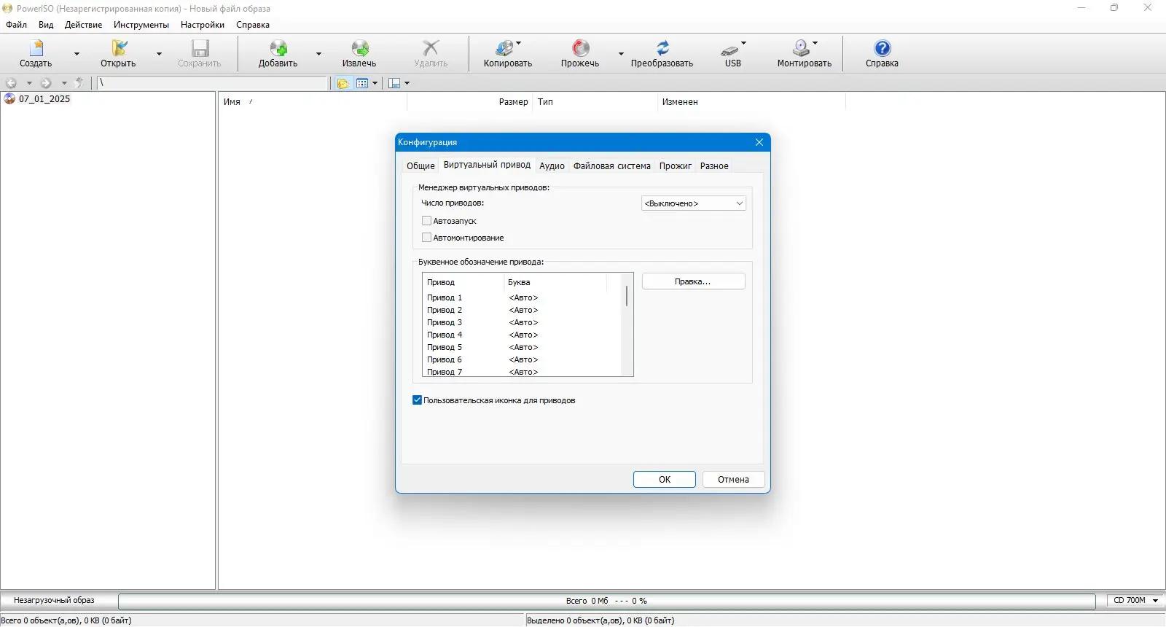
Task: Click the OK button
Action: pyautogui.click(x=665, y=480)
